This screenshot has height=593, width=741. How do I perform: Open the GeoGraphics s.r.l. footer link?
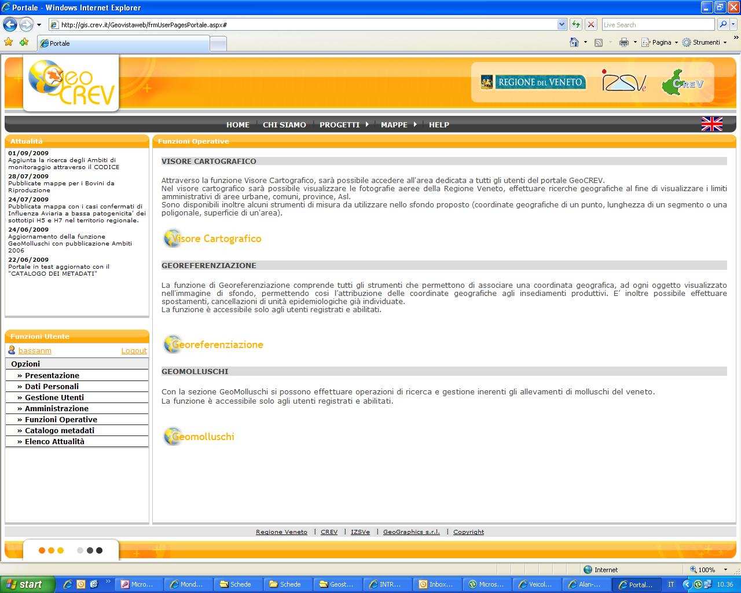click(x=411, y=532)
